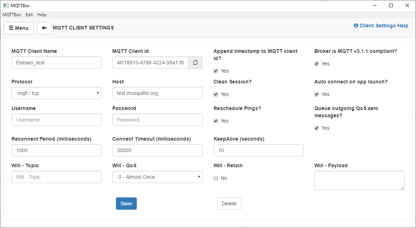Open the hamburger Menu button

click(x=19, y=28)
